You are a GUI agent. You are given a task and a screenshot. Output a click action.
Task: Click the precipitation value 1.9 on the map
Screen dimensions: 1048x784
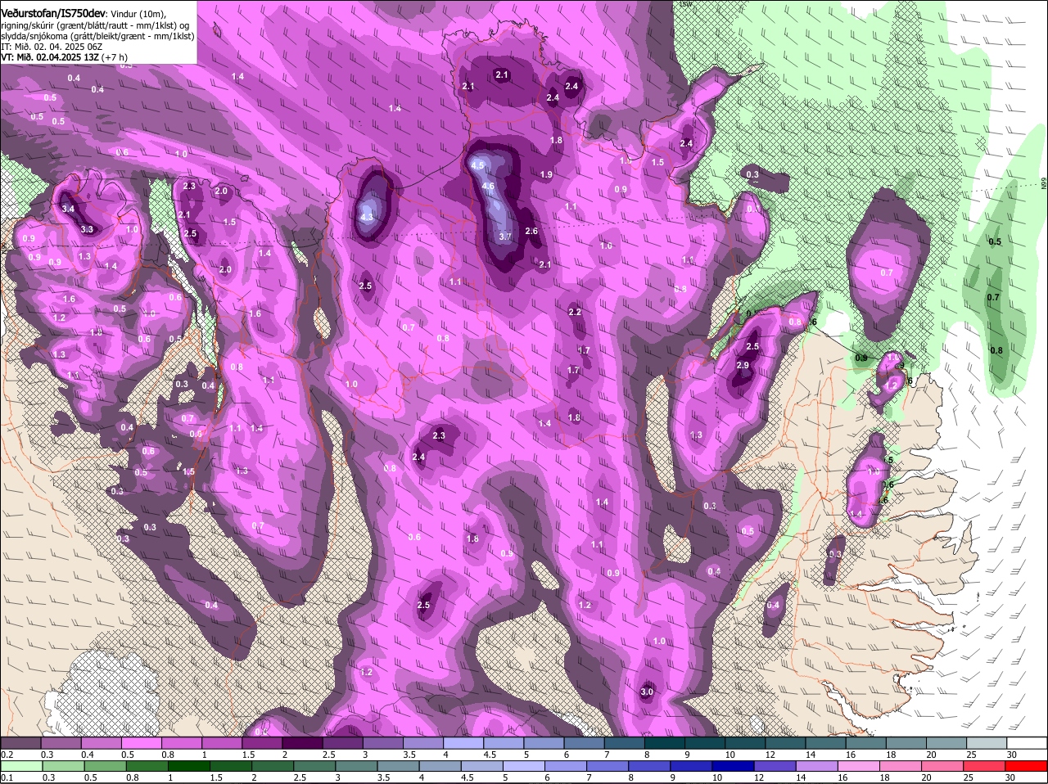[546, 174]
